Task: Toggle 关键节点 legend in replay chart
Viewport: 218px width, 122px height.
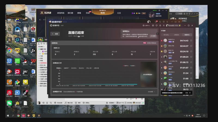Action: click(x=126, y=66)
